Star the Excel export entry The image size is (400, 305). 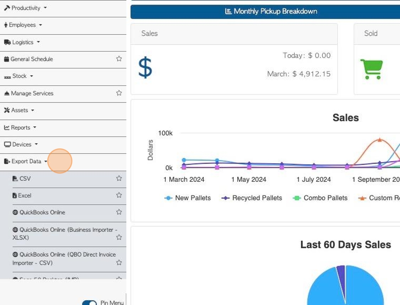pyautogui.click(x=119, y=195)
